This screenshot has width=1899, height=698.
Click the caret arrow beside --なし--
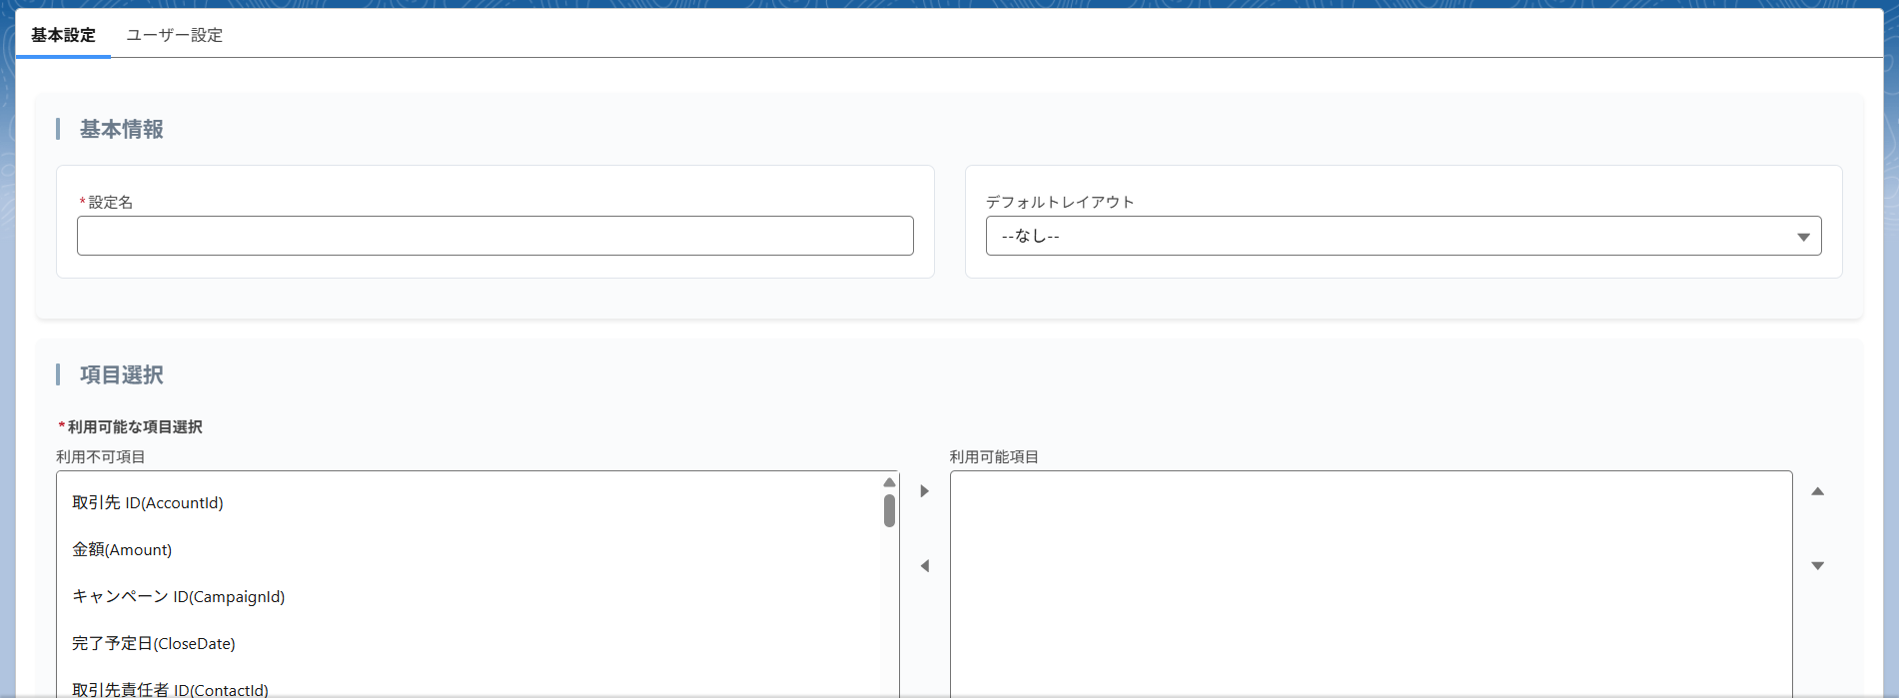1803,237
